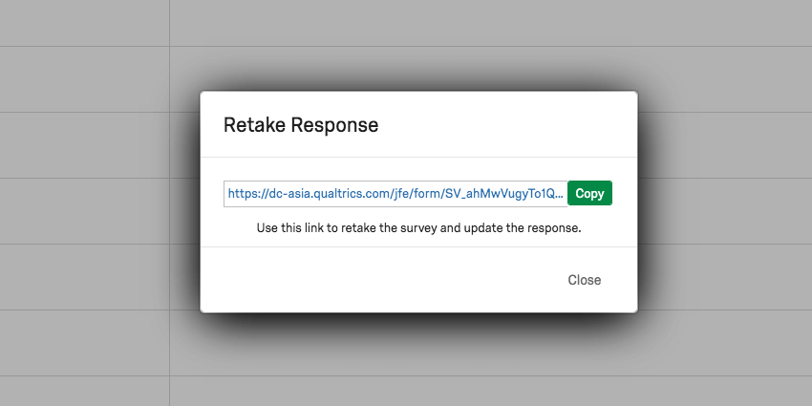The height and width of the screenshot is (406, 812).
Task: Click the dimmed overlay right of dialog
Action: point(725,207)
